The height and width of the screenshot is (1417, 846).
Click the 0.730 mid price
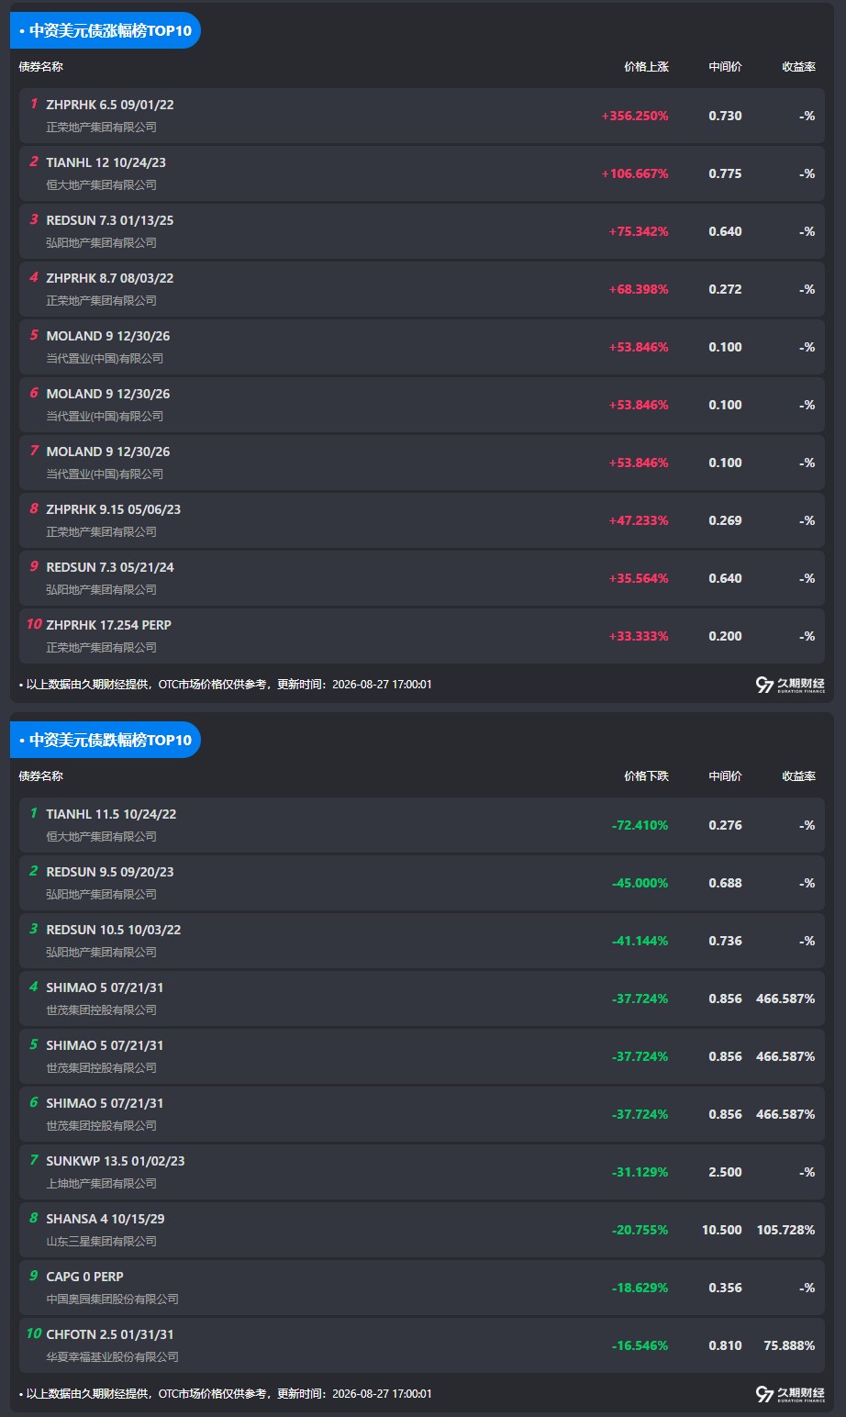point(725,117)
